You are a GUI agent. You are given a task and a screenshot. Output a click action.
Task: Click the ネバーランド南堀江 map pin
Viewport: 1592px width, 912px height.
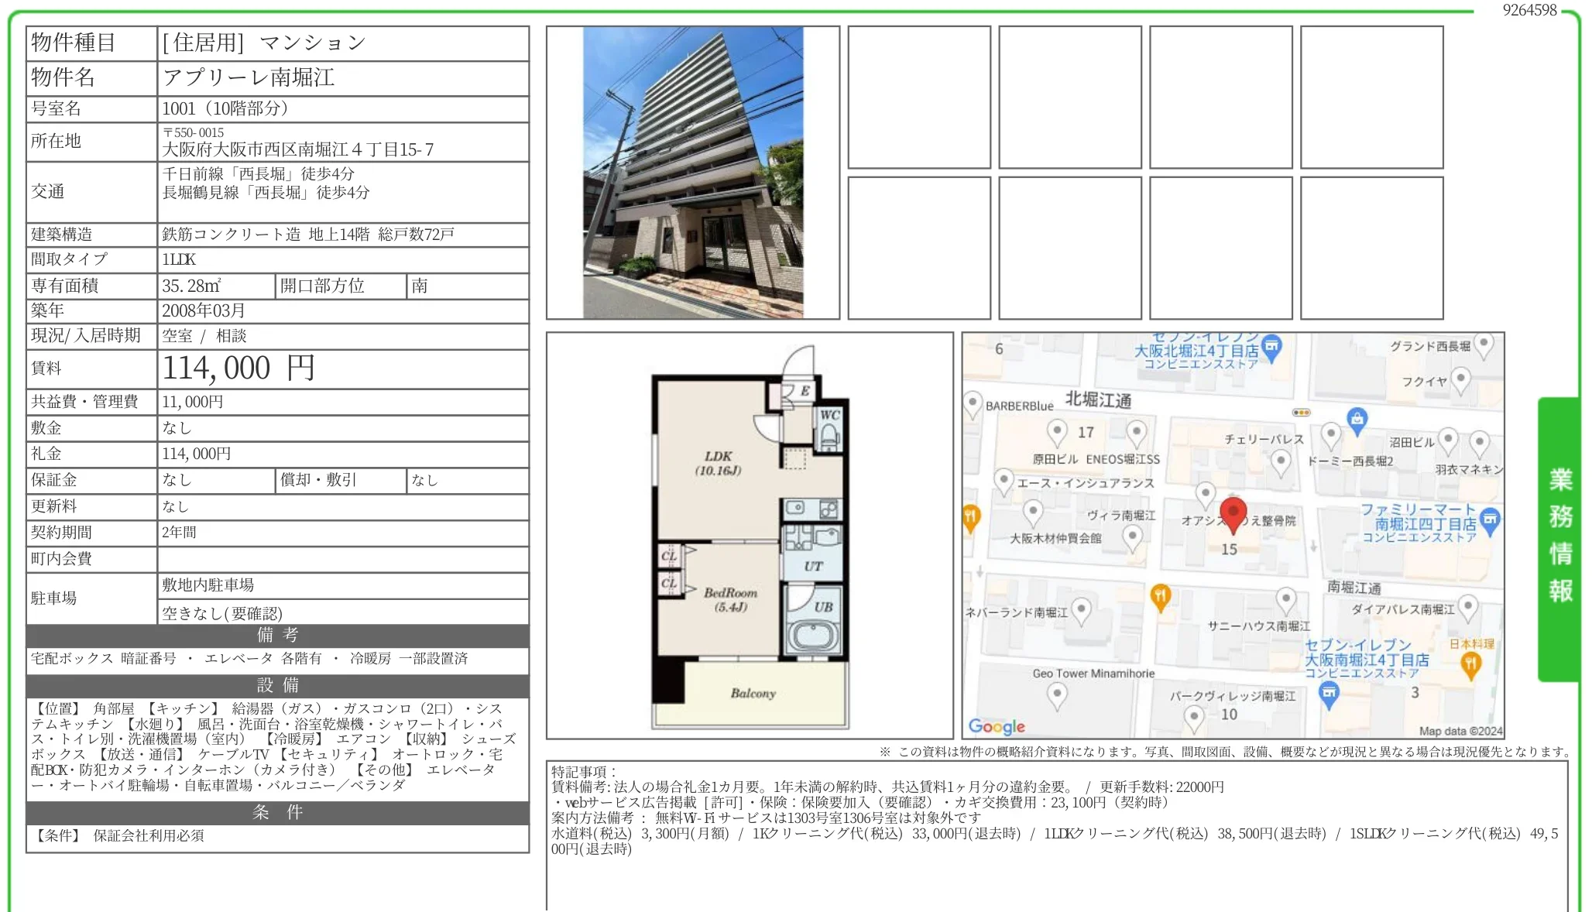(x=1081, y=610)
